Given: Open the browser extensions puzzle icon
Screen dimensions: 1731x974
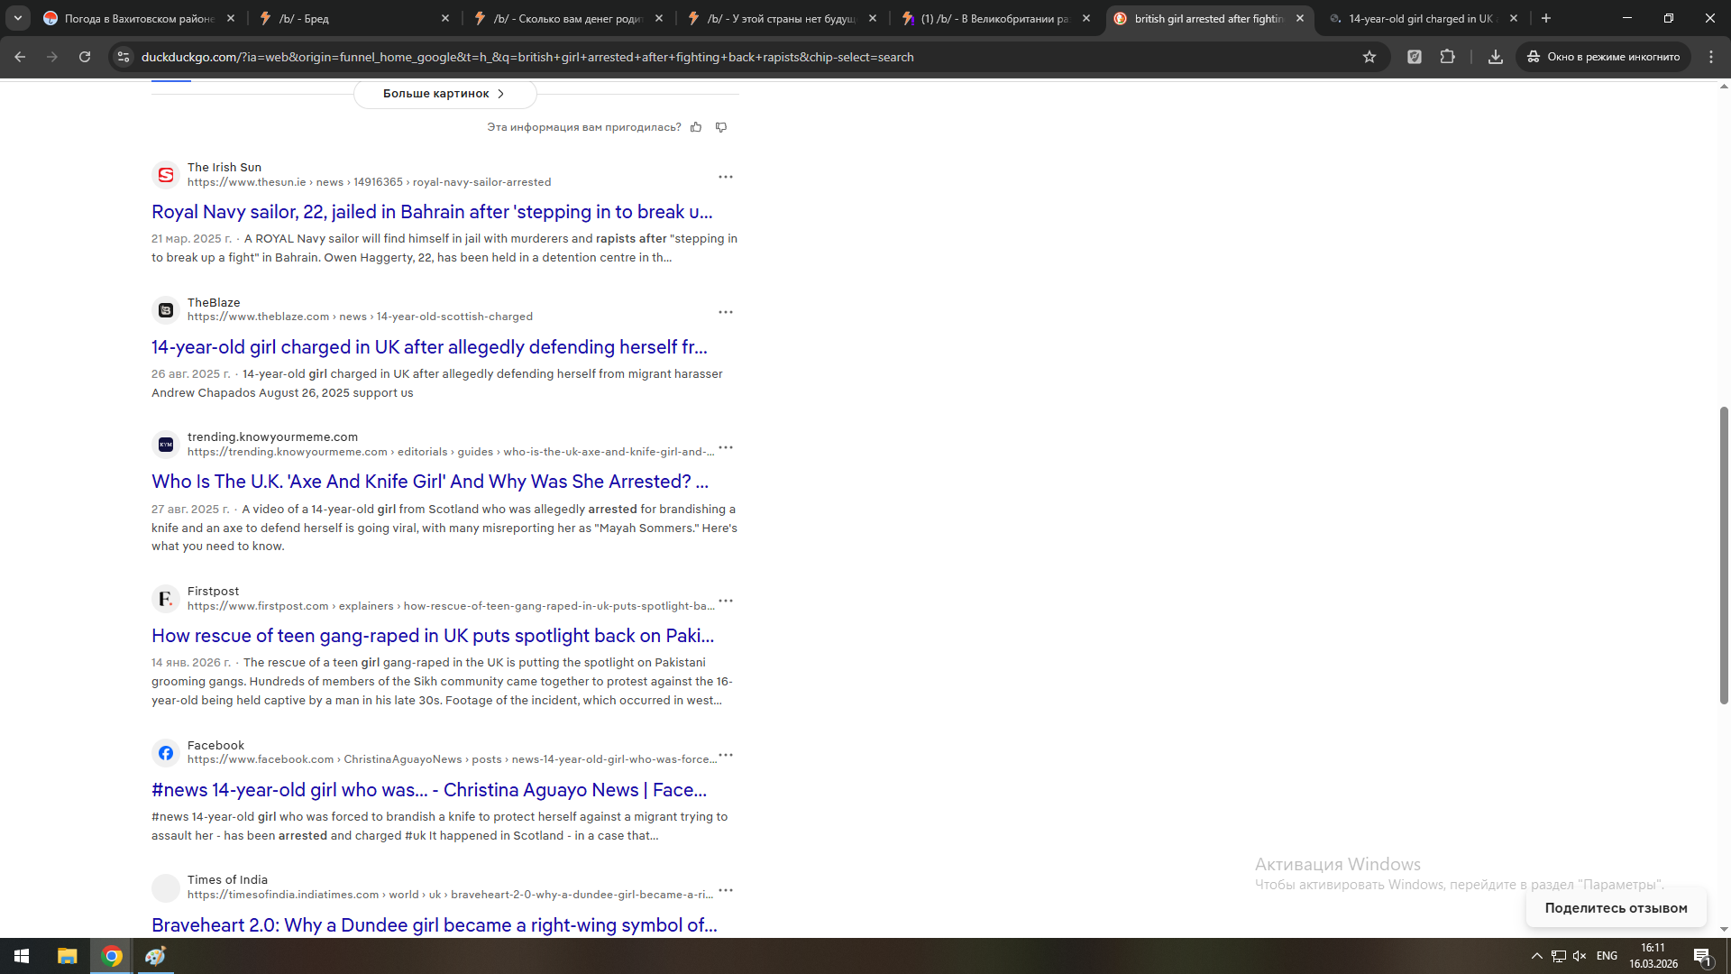Looking at the screenshot, I should [1448, 57].
